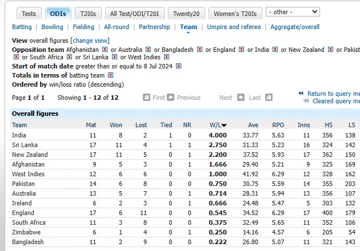This screenshot has width=360, height=251.
Task: Click the Ireland team name
Action: [22, 203]
